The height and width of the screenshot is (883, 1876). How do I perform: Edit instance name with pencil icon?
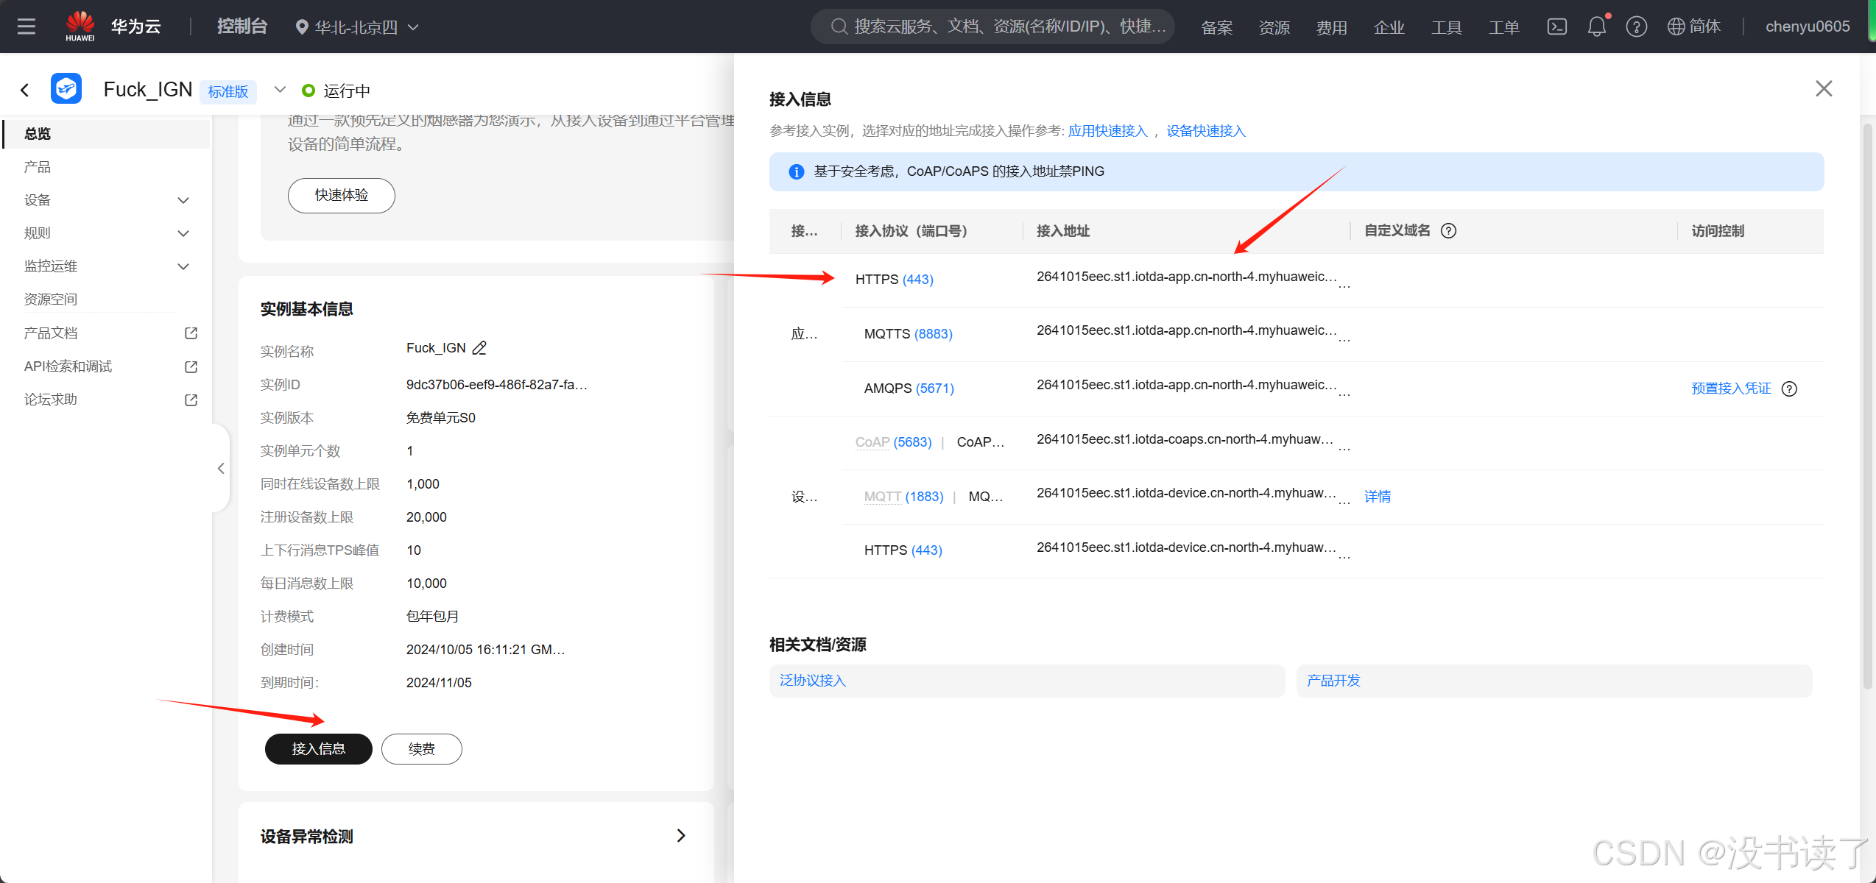pos(479,348)
